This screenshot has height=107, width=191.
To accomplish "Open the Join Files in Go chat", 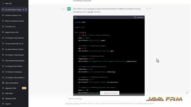I will click(14, 26).
